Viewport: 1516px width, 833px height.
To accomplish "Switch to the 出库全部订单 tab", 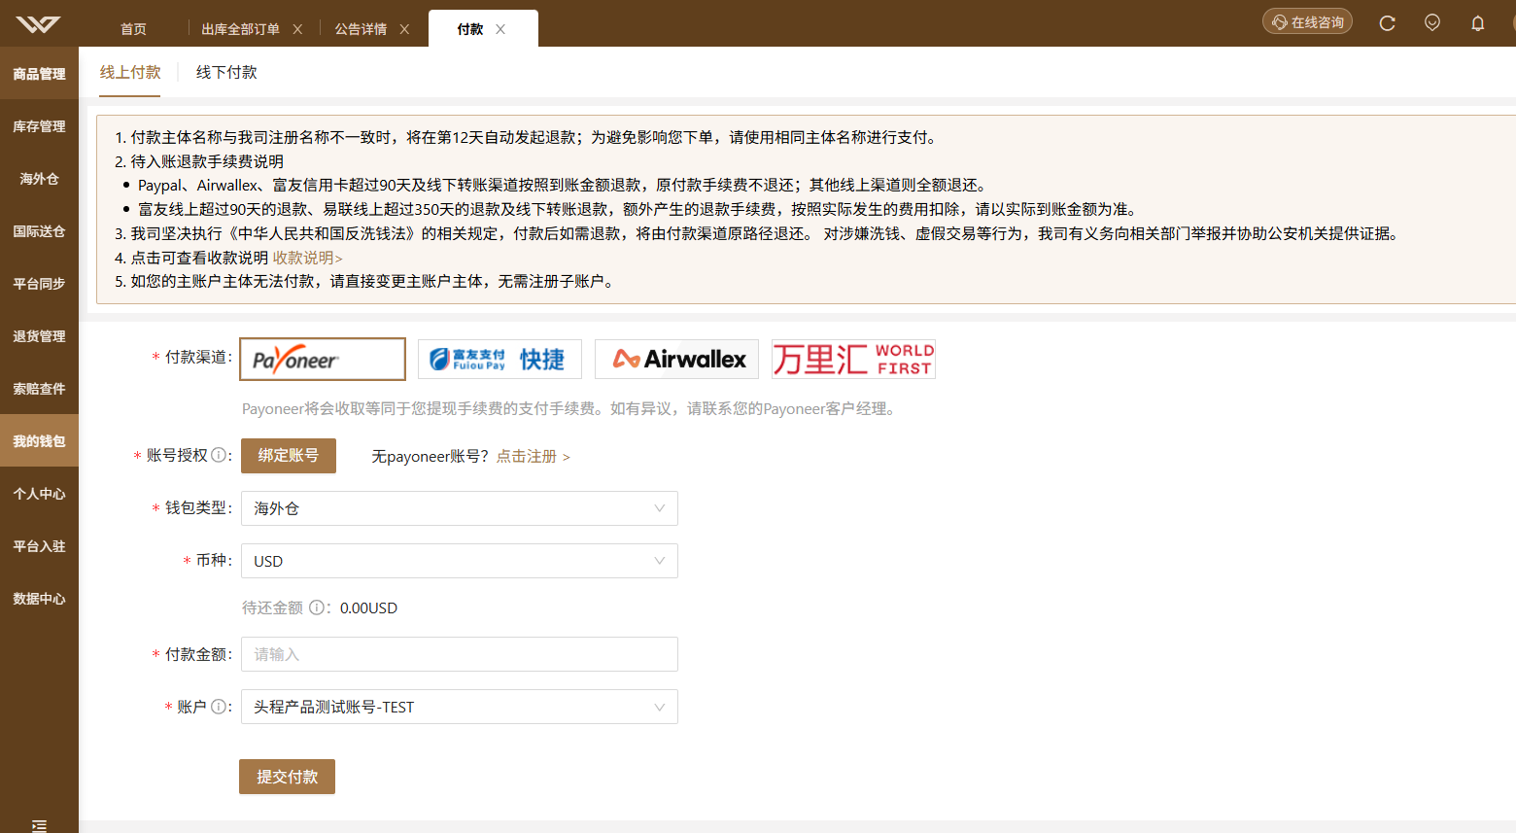I will (240, 29).
